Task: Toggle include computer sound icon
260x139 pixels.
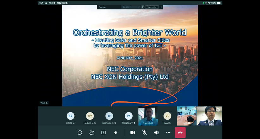Action: 143,7
